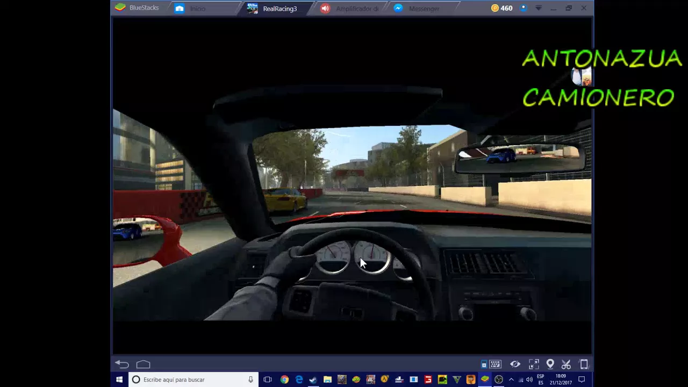
Task: Open the GTA V taskbar icon
Action: point(456,379)
